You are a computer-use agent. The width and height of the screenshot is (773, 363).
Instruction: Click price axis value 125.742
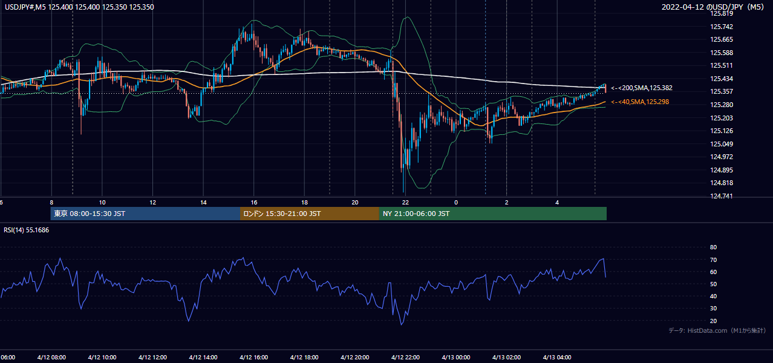(722, 27)
